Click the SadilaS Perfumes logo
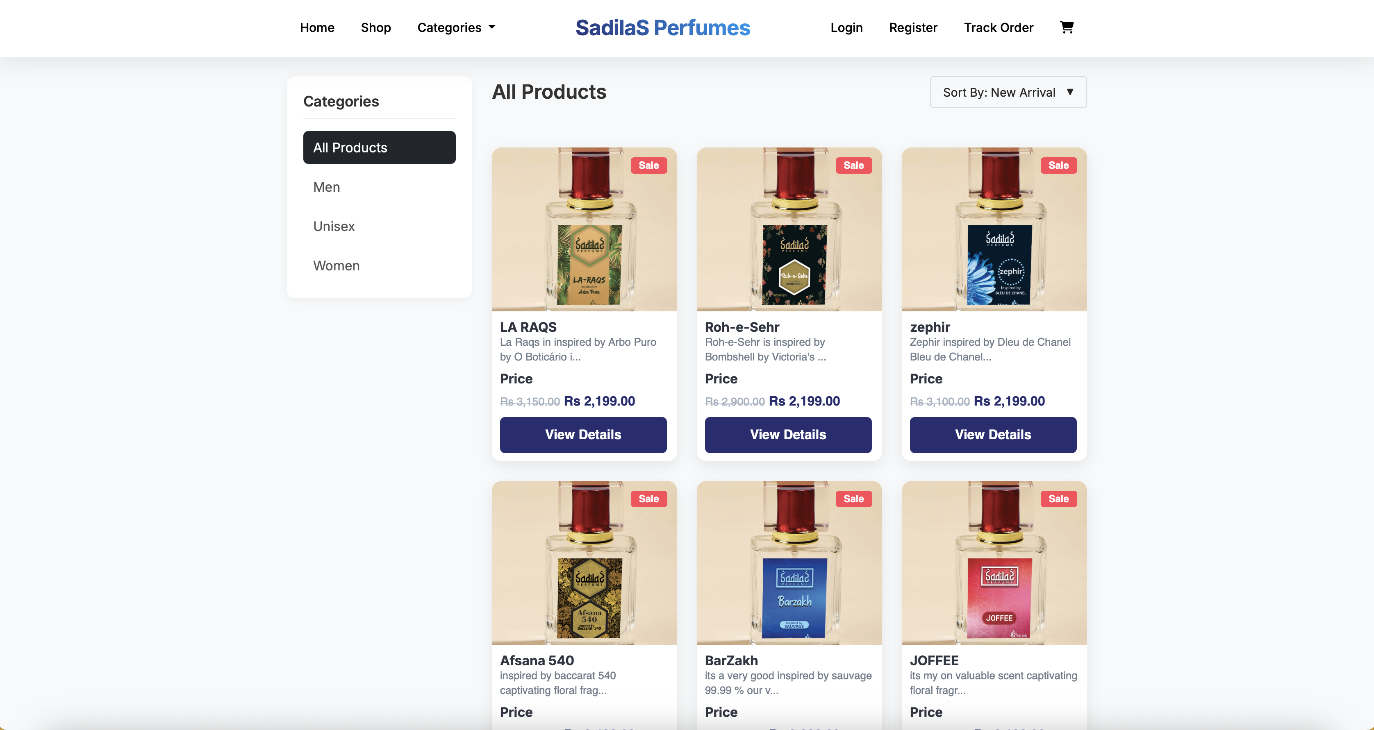 pyautogui.click(x=662, y=28)
